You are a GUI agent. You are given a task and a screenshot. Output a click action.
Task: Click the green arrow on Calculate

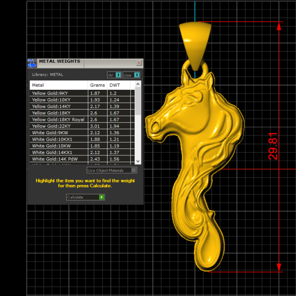102,197
